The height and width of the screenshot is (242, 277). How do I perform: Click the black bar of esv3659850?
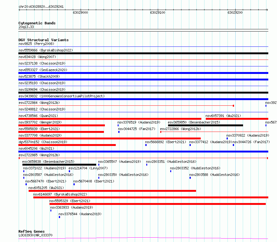point(205,125)
